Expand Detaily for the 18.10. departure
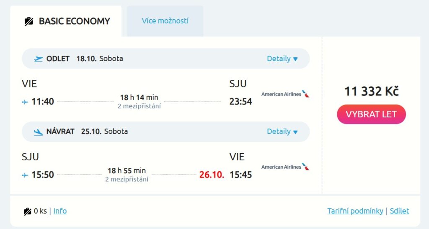This screenshot has height=229, width=429. (282, 59)
